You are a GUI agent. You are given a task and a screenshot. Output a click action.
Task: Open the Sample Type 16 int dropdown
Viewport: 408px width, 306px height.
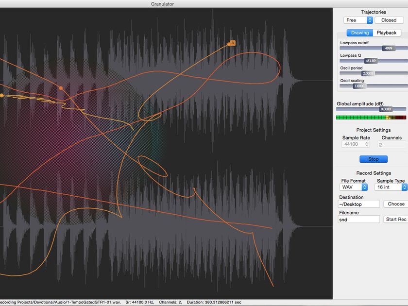coord(390,187)
